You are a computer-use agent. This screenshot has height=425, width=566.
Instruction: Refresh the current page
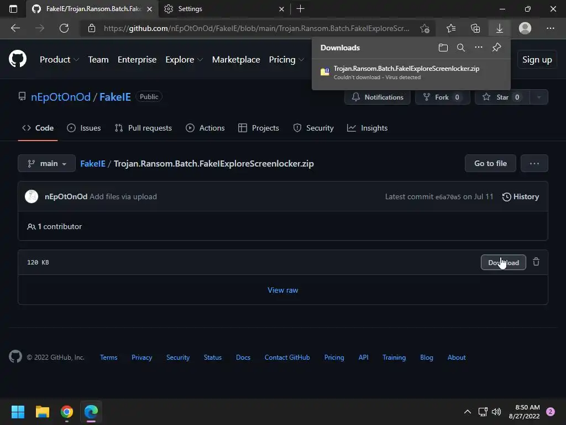[x=64, y=28]
